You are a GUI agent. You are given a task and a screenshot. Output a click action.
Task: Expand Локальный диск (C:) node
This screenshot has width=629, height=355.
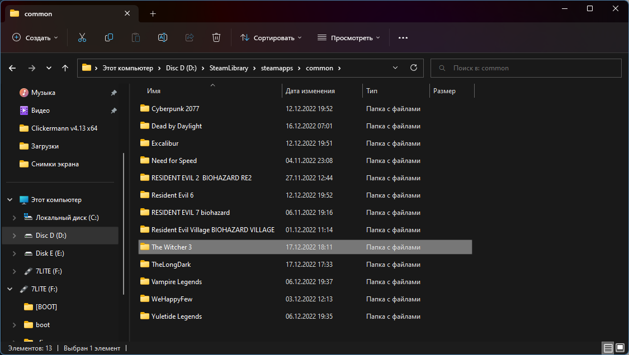[x=15, y=218]
